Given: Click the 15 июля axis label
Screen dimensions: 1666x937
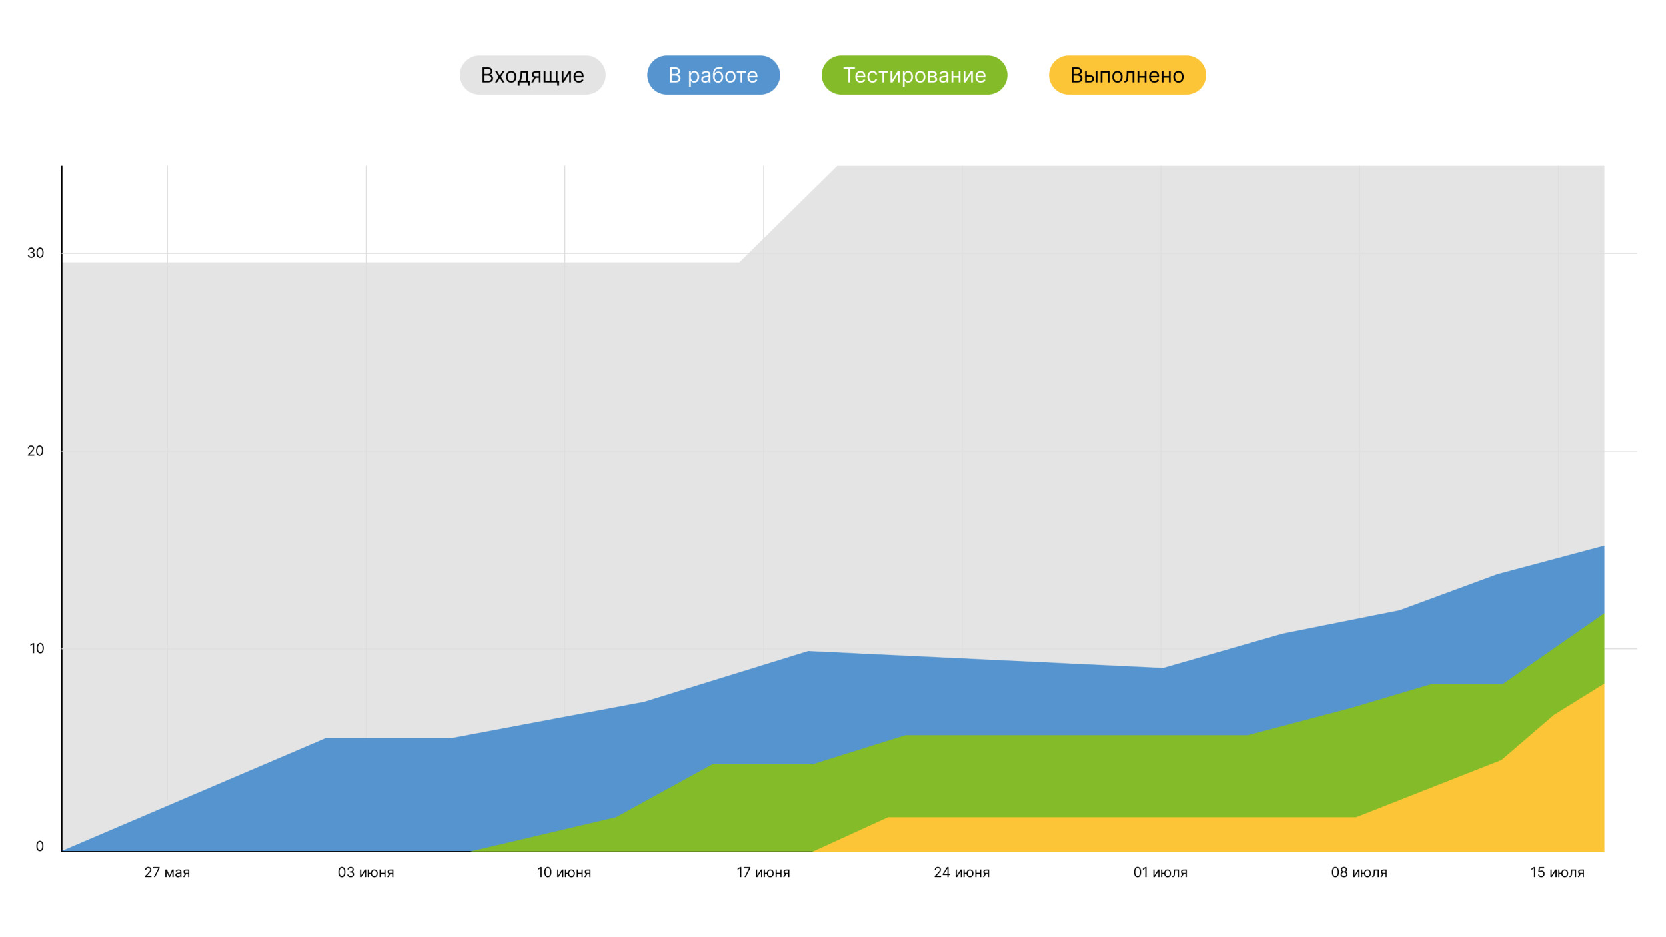Looking at the screenshot, I should [1557, 873].
